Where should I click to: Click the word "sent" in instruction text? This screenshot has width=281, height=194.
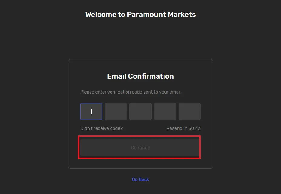(147, 92)
